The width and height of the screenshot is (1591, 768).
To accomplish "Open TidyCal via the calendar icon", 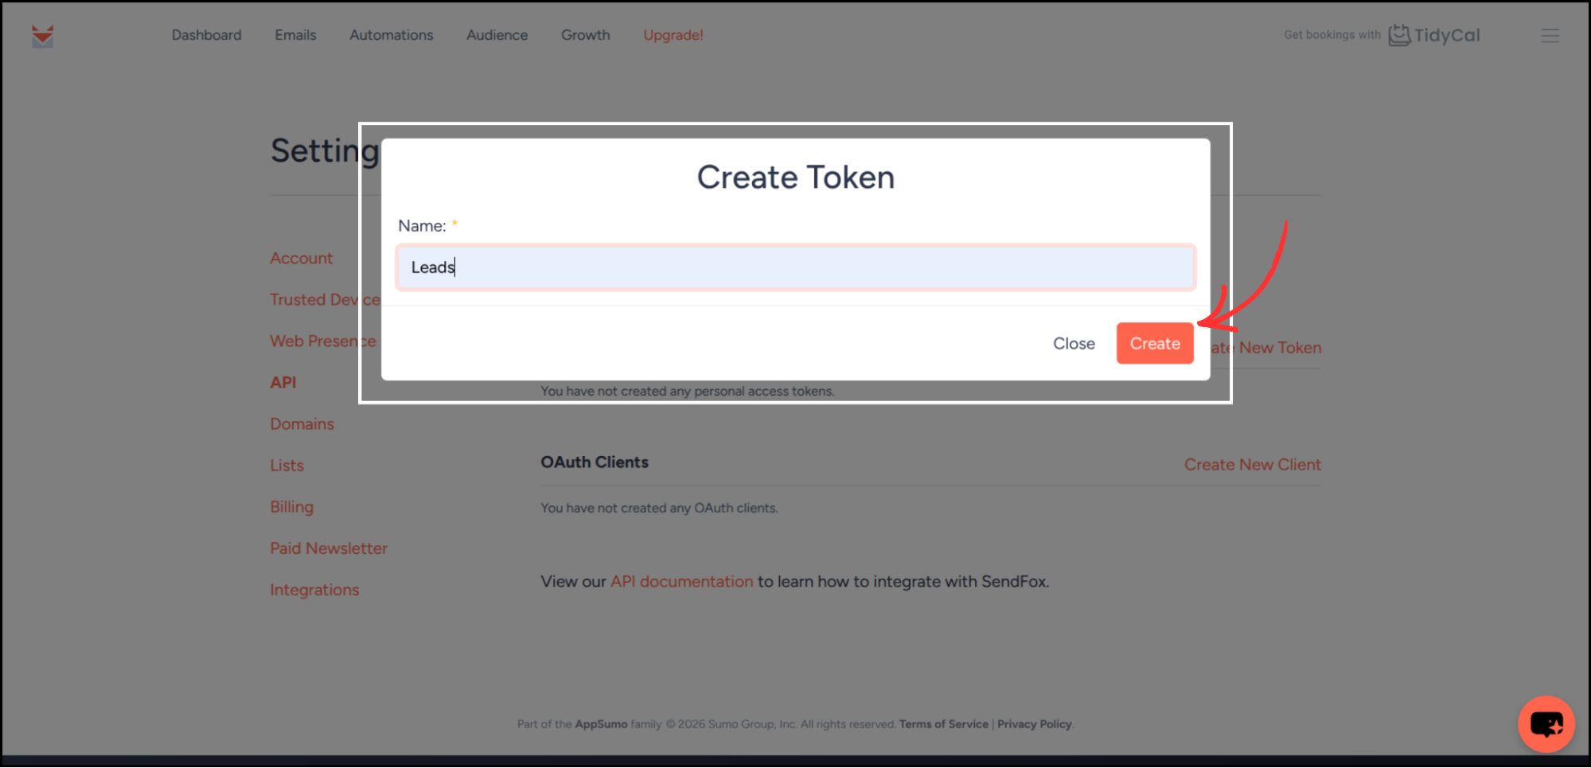I will 1398,34.
